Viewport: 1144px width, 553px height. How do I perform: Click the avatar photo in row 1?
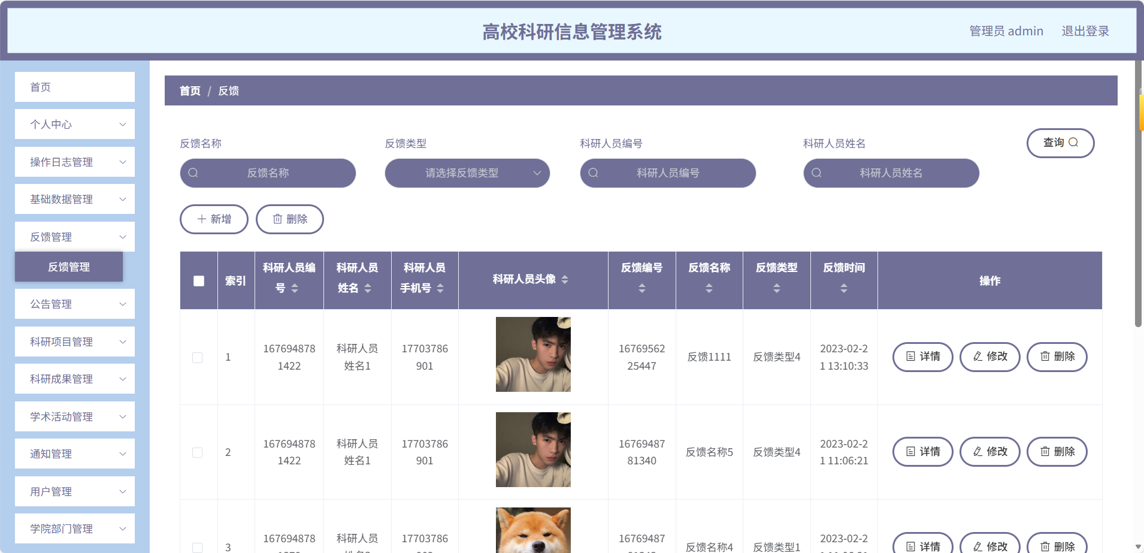click(x=533, y=355)
